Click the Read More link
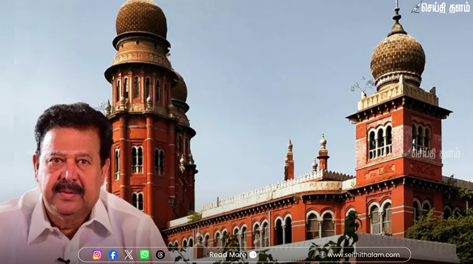Screen dimensions: 473x264 [228, 254]
